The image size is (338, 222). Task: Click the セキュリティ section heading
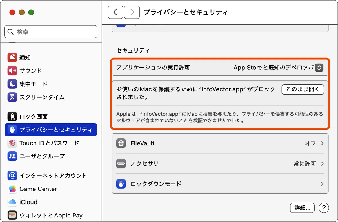coord(133,50)
